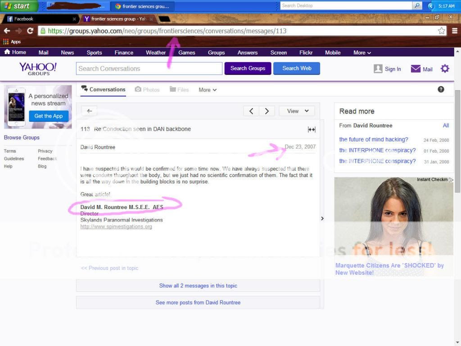Image resolution: width=461 pixels, height=346 pixels.
Task: Open Screen in Yahoo navigation bar
Action: (278, 53)
